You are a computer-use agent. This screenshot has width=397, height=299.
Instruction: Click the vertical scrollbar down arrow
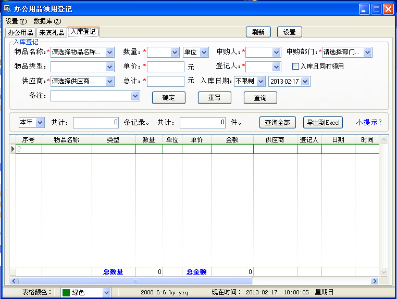click(384, 272)
